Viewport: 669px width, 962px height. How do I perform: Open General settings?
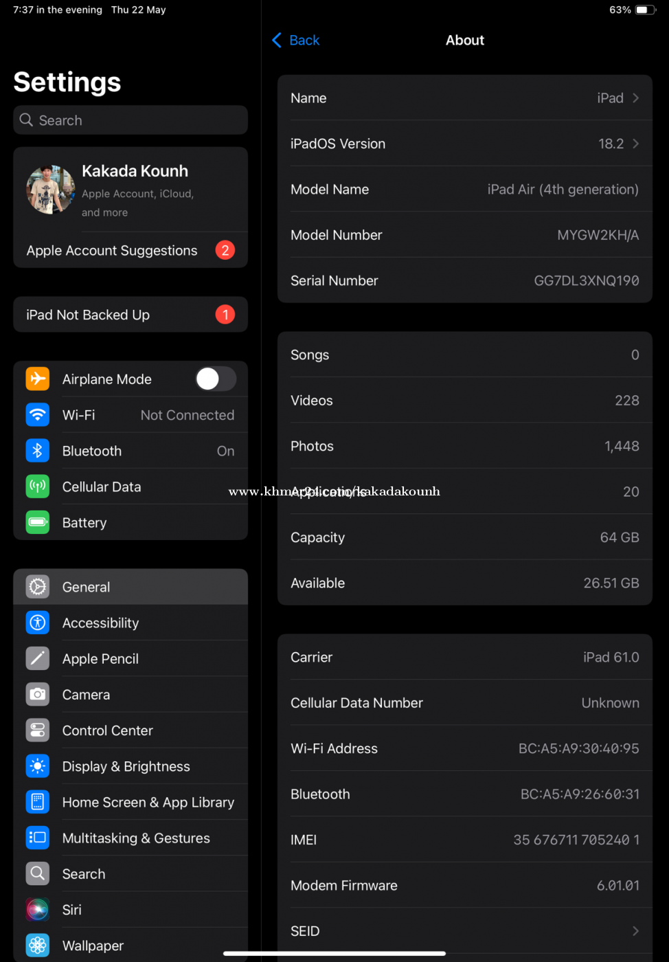pos(131,587)
